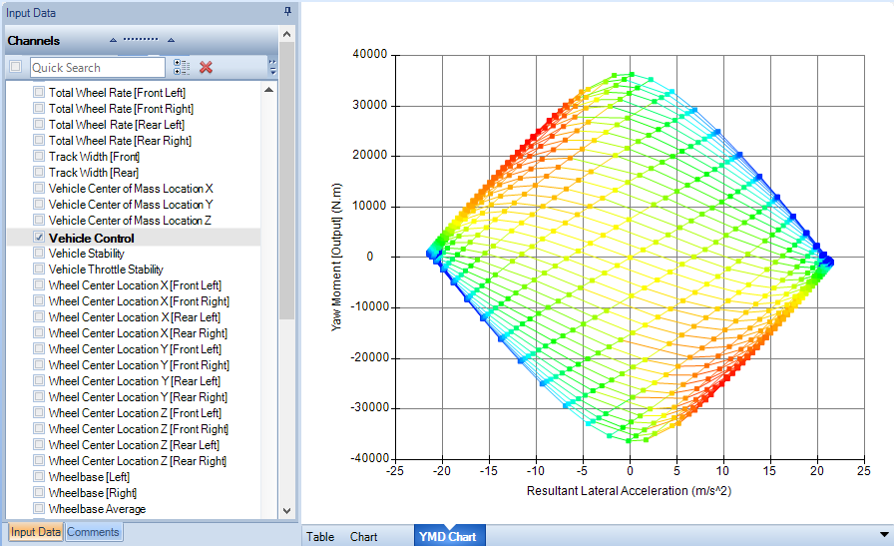
Task: Click into the Quick Search field
Action: coord(98,67)
